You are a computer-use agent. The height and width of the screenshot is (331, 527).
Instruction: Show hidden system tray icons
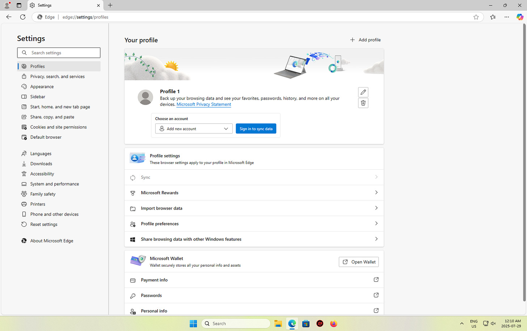(x=461, y=323)
